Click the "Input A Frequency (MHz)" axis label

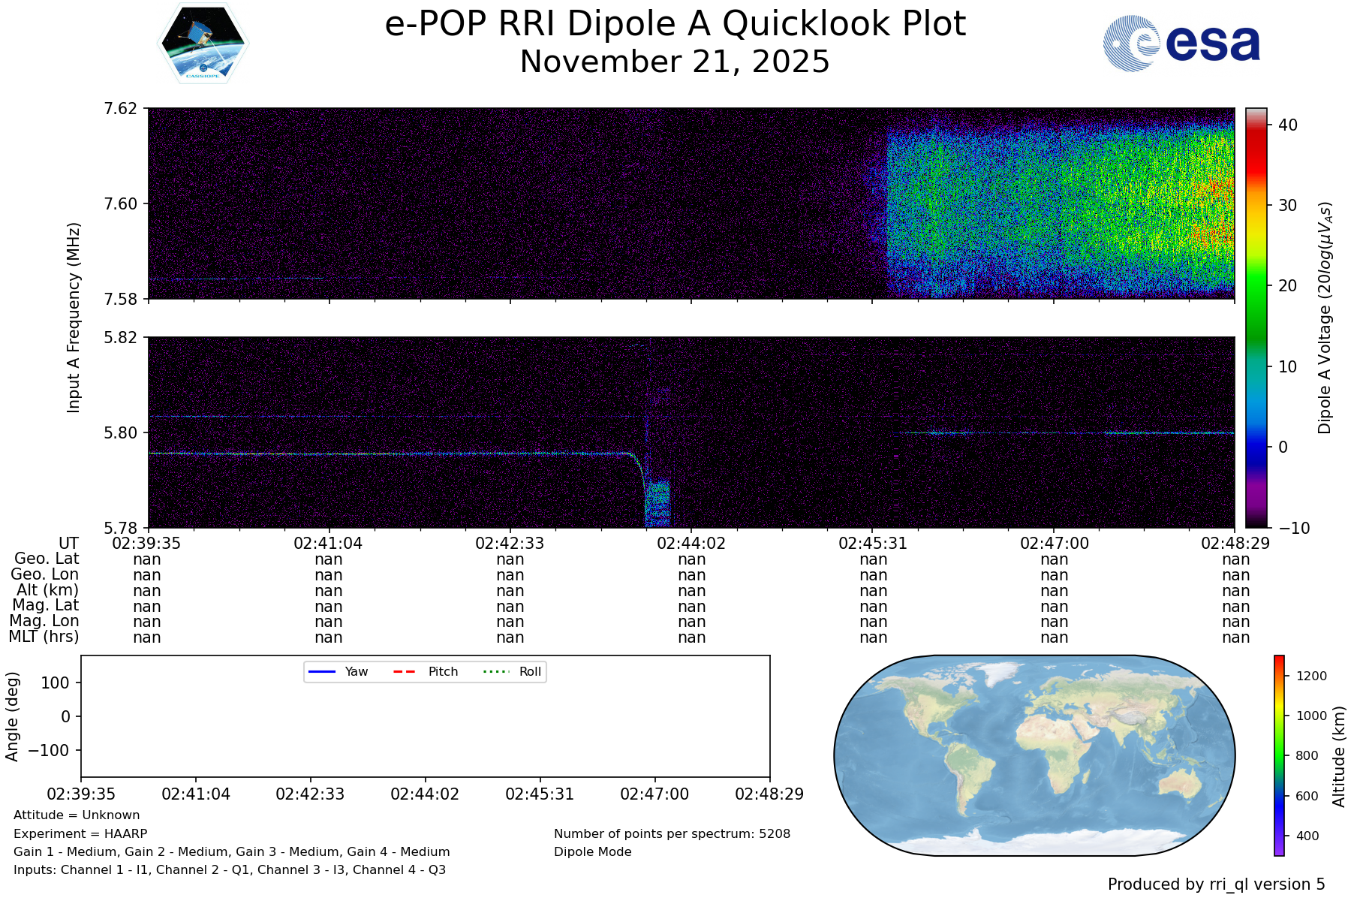click(x=74, y=317)
